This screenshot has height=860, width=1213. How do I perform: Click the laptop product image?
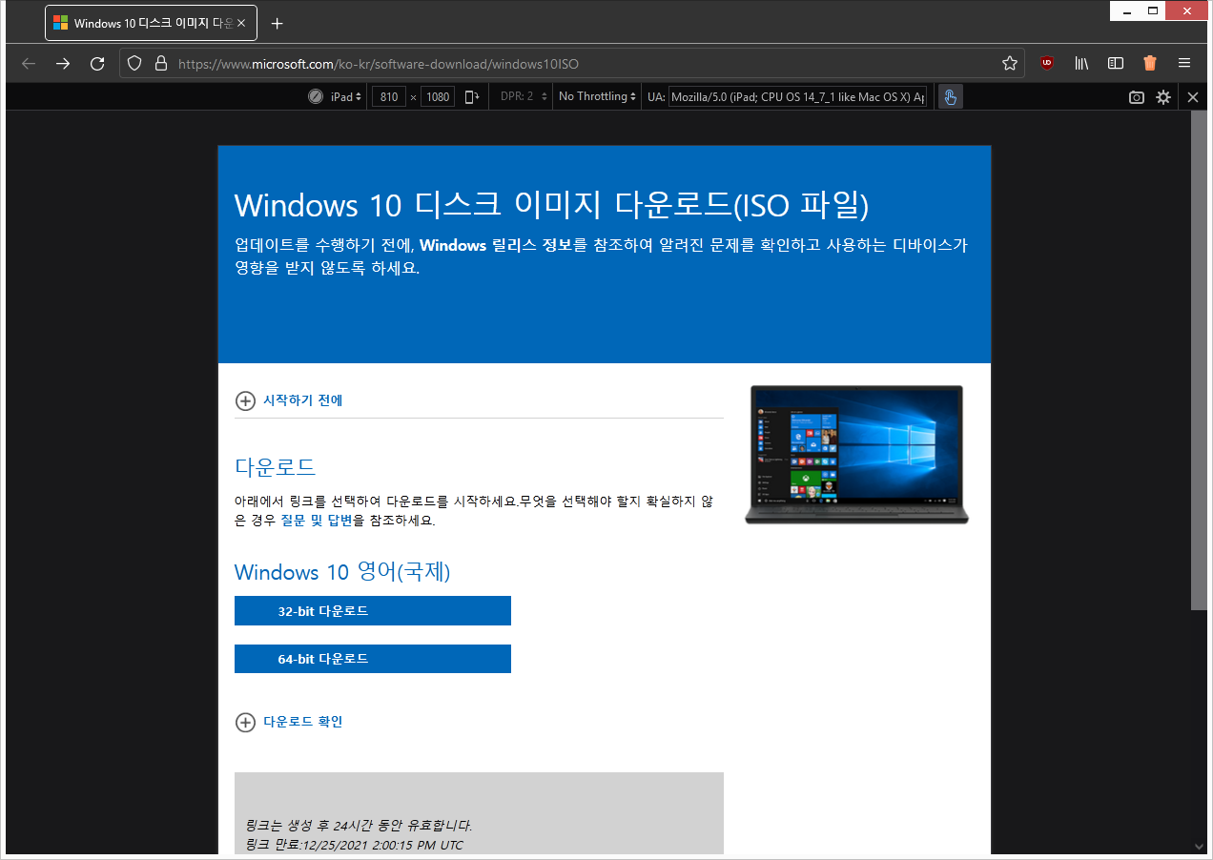(856, 455)
